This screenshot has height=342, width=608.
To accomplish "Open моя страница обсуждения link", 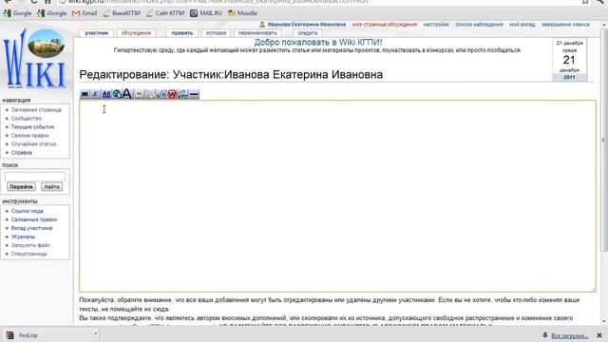I will [x=385, y=25].
